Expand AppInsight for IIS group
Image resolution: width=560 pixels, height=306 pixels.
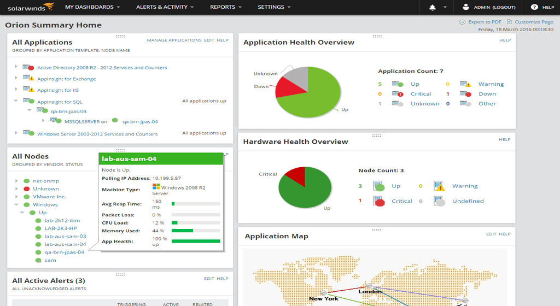tap(16, 89)
